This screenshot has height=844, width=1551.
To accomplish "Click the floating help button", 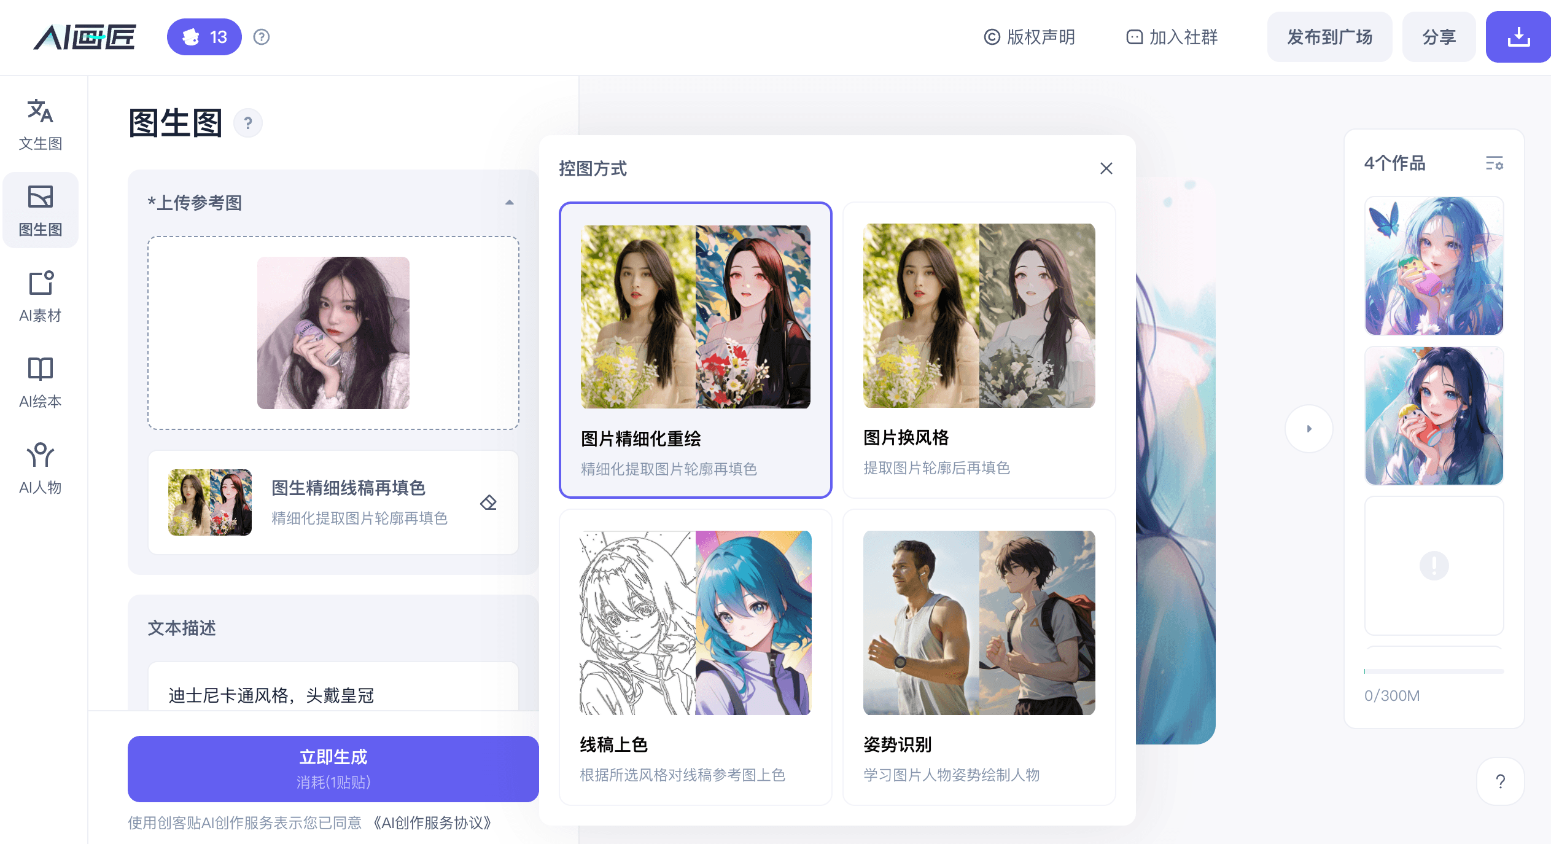I will pos(1501,781).
